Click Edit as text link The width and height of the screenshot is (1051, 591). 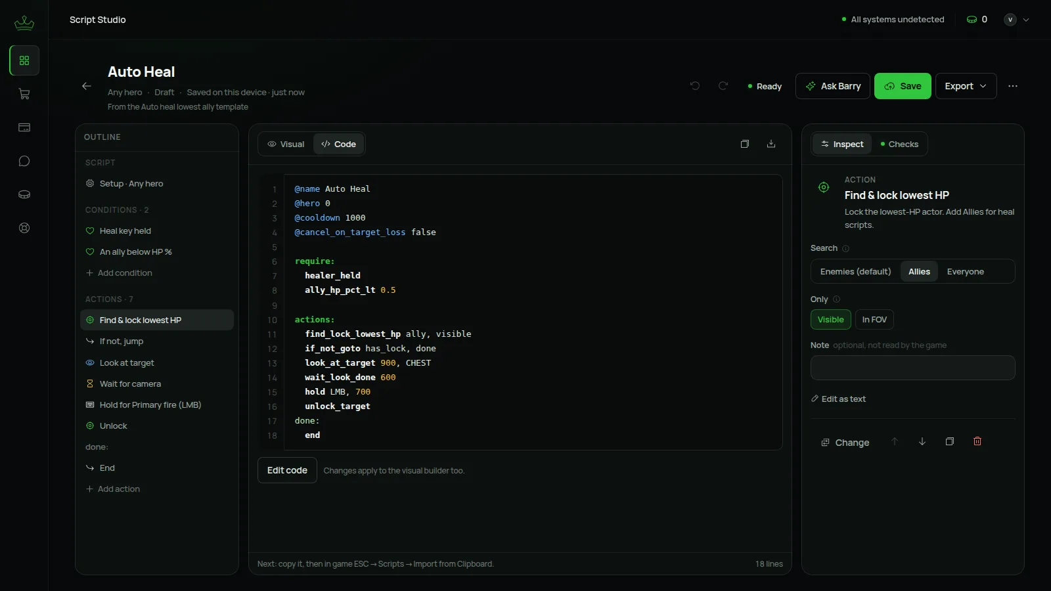click(x=838, y=399)
